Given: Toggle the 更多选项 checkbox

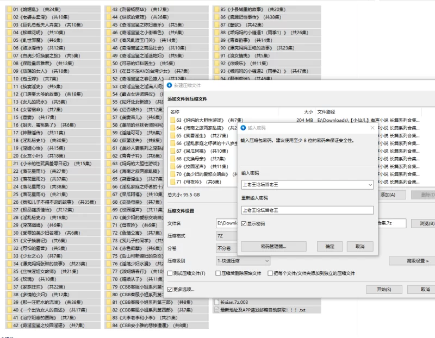Looking at the screenshot, I should click(170, 289).
